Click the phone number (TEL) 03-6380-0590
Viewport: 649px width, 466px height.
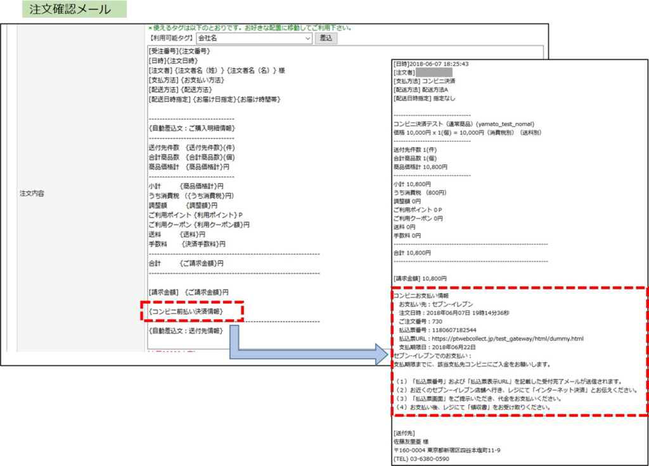click(x=421, y=459)
